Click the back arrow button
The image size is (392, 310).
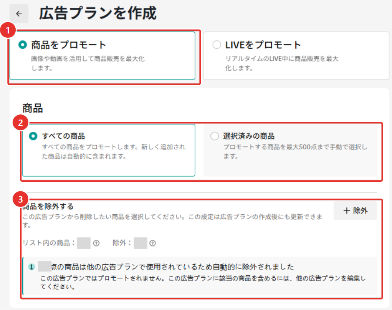click(x=19, y=14)
